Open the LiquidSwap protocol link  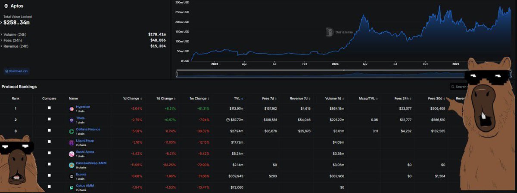(84, 140)
